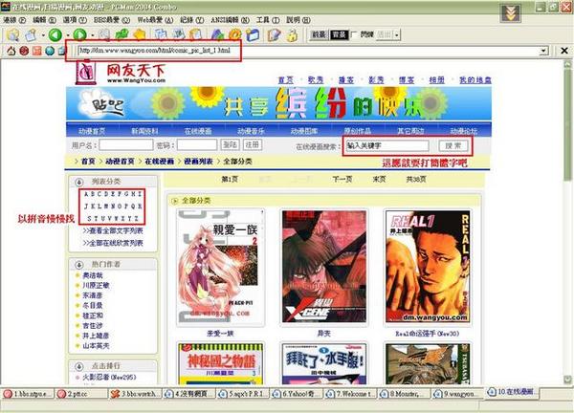The width and height of the screenshot is (574, 413).
Task: Open the dropdown arrow beside new connection icon
Action: pyautogui.click(x=43, y=35)
